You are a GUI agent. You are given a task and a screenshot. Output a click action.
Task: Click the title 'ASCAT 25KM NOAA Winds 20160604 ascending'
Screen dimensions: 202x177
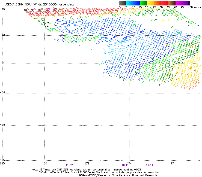click(39, 4)
